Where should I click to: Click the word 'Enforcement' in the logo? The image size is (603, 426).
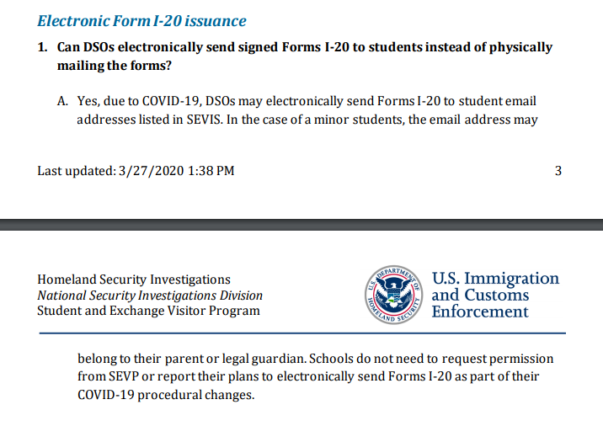pyautogui.click(x=480, y=312)
